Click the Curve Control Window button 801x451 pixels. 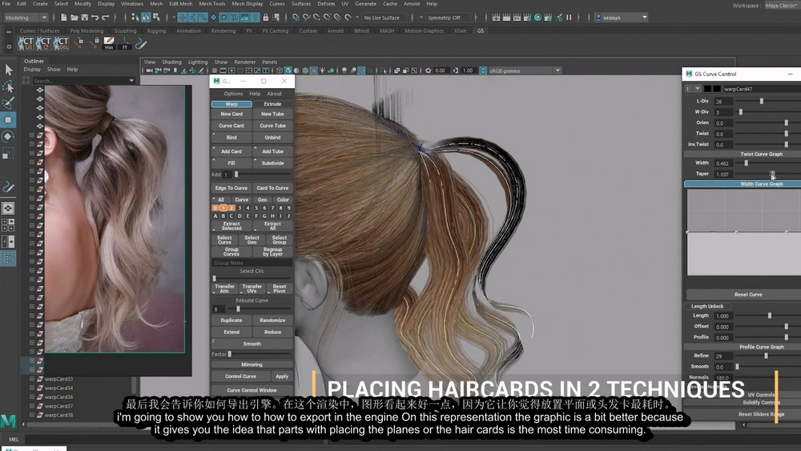(252, 390)
